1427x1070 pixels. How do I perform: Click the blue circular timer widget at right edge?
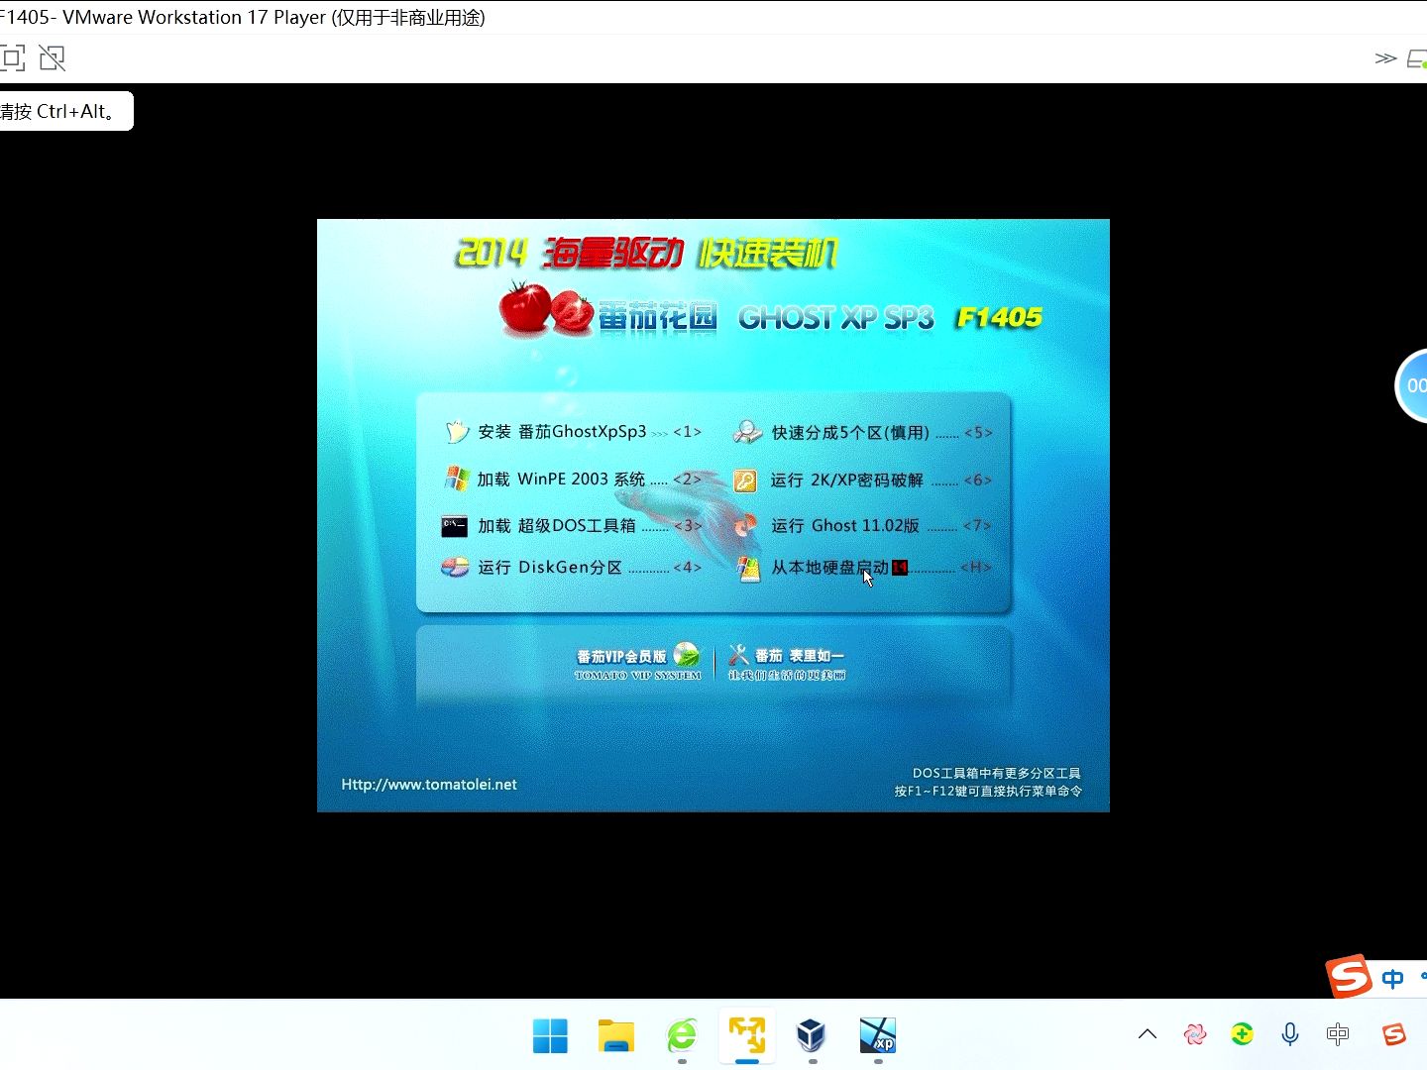(x=1412, y=385)
